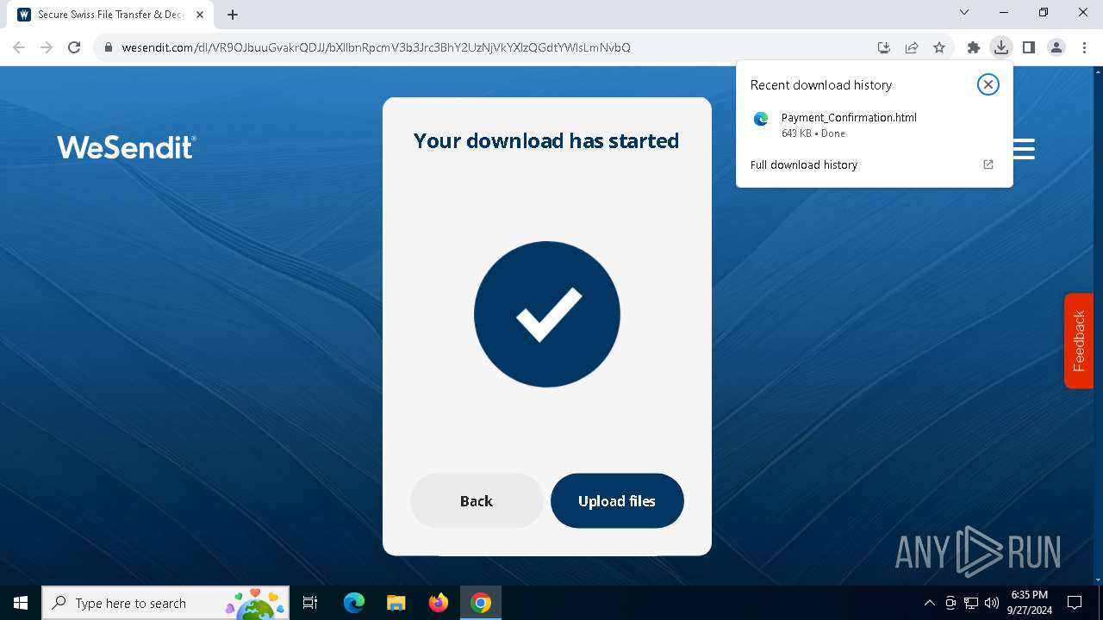Open the WeSendit hamburger menu
1103x620 pixels.
pyautogui.click(x=1024, y=150)
